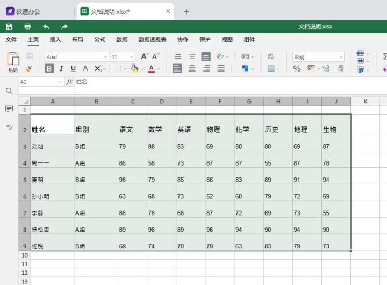Open a new tab with plus button
Viewport: 387px width, 285px height.
tap(187, 11)
